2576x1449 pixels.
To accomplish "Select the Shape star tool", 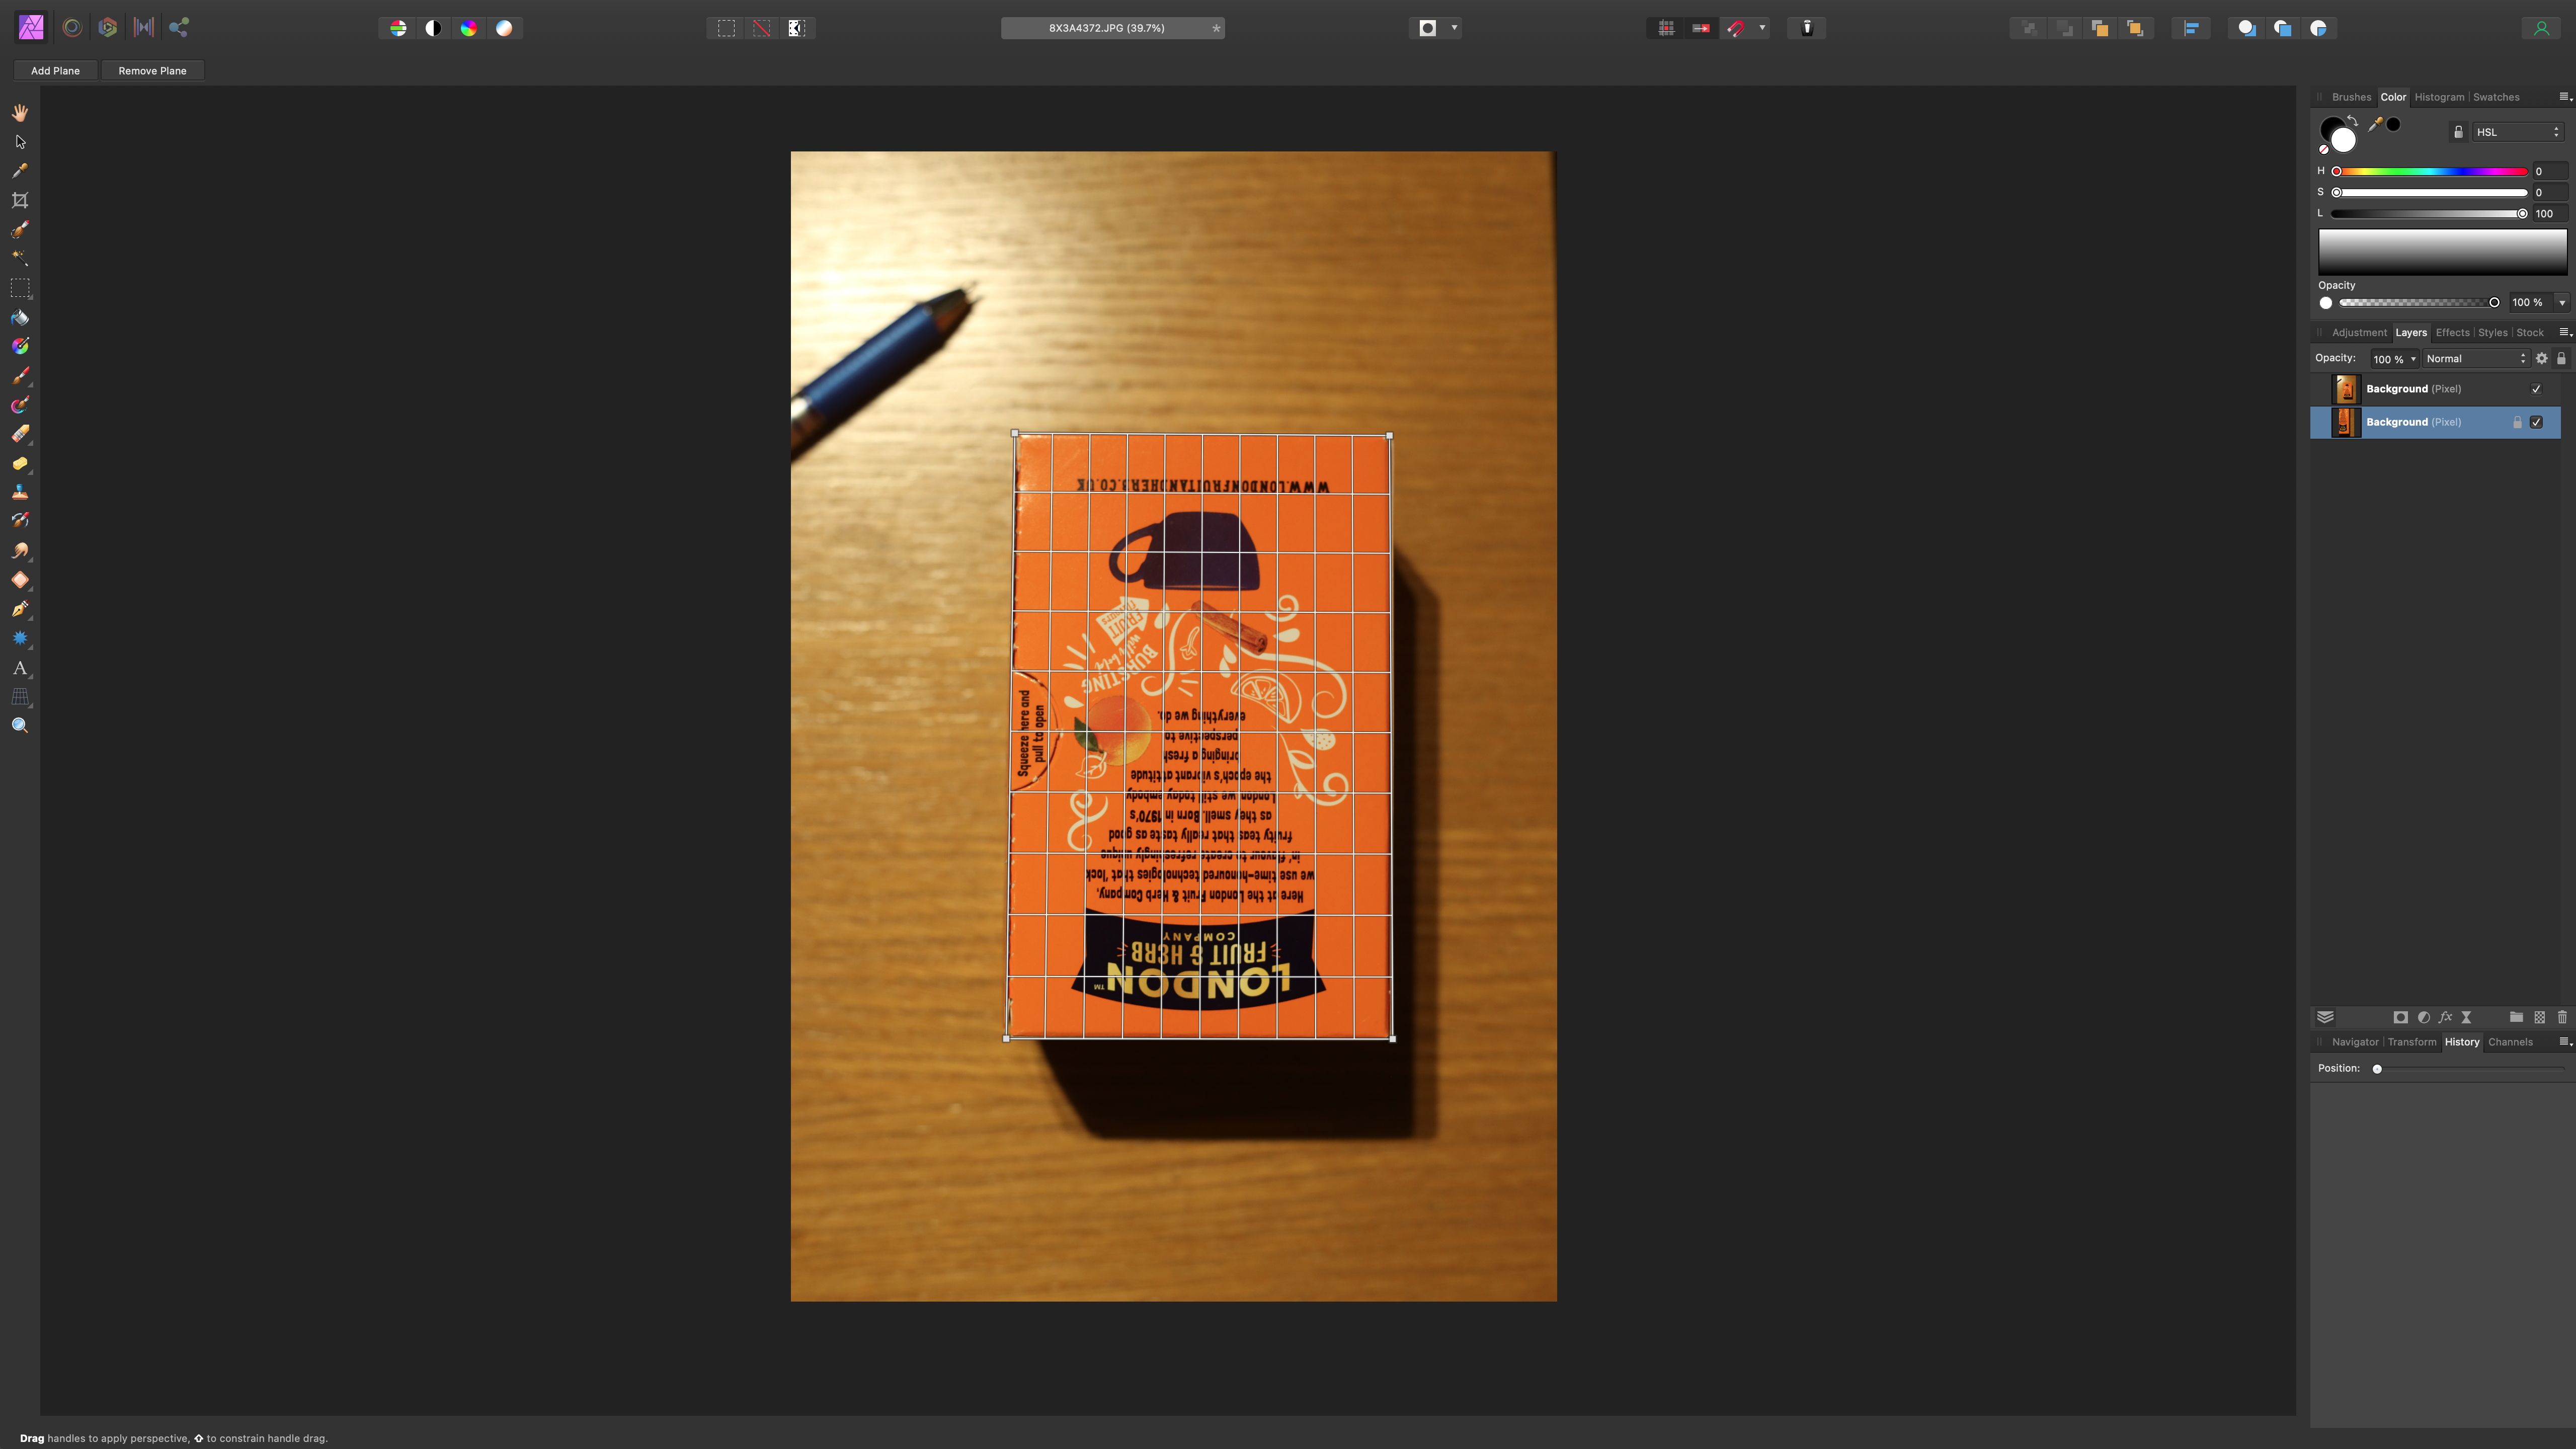I will pos(20,638).
